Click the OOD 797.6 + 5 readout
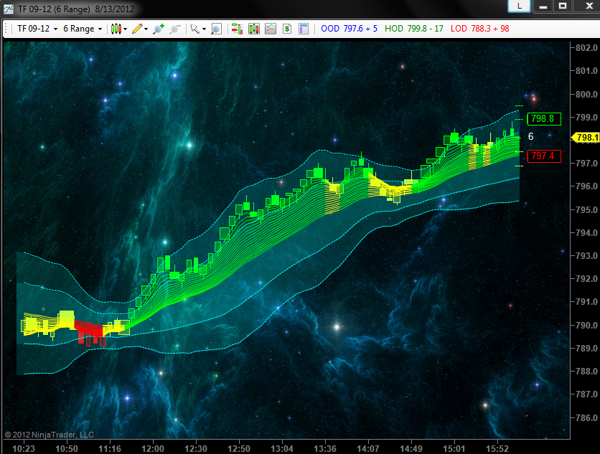 tap(349, 29)
